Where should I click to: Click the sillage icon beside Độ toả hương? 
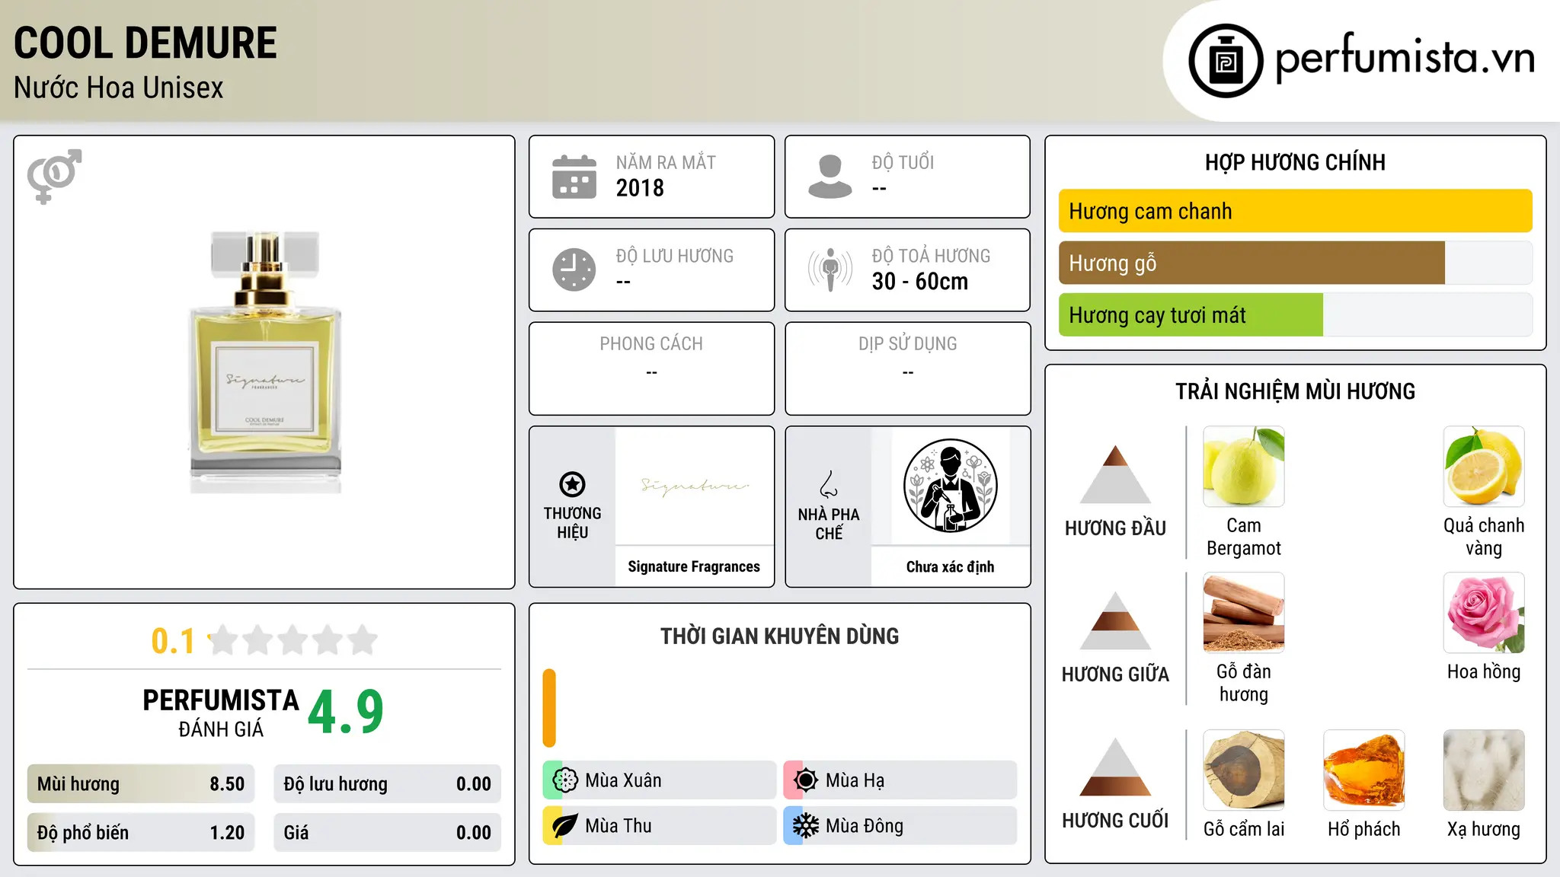pyautogui.click(x=830, y=269)
